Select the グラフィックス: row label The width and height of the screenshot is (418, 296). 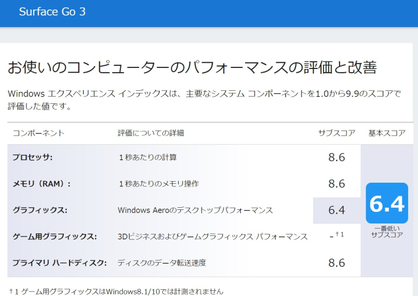point(40,210)
